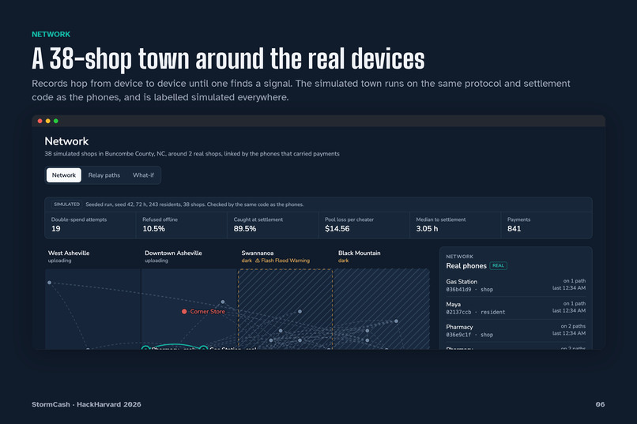
Task: Click the Black Mountain region label
Action: (x=359, y=253)
